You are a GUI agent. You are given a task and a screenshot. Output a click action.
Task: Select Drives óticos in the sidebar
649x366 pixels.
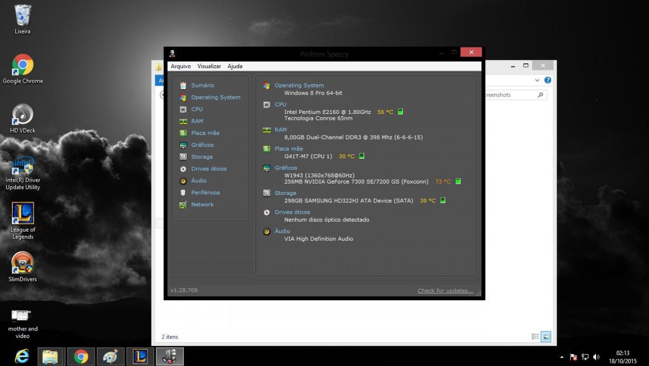point(209,168)
